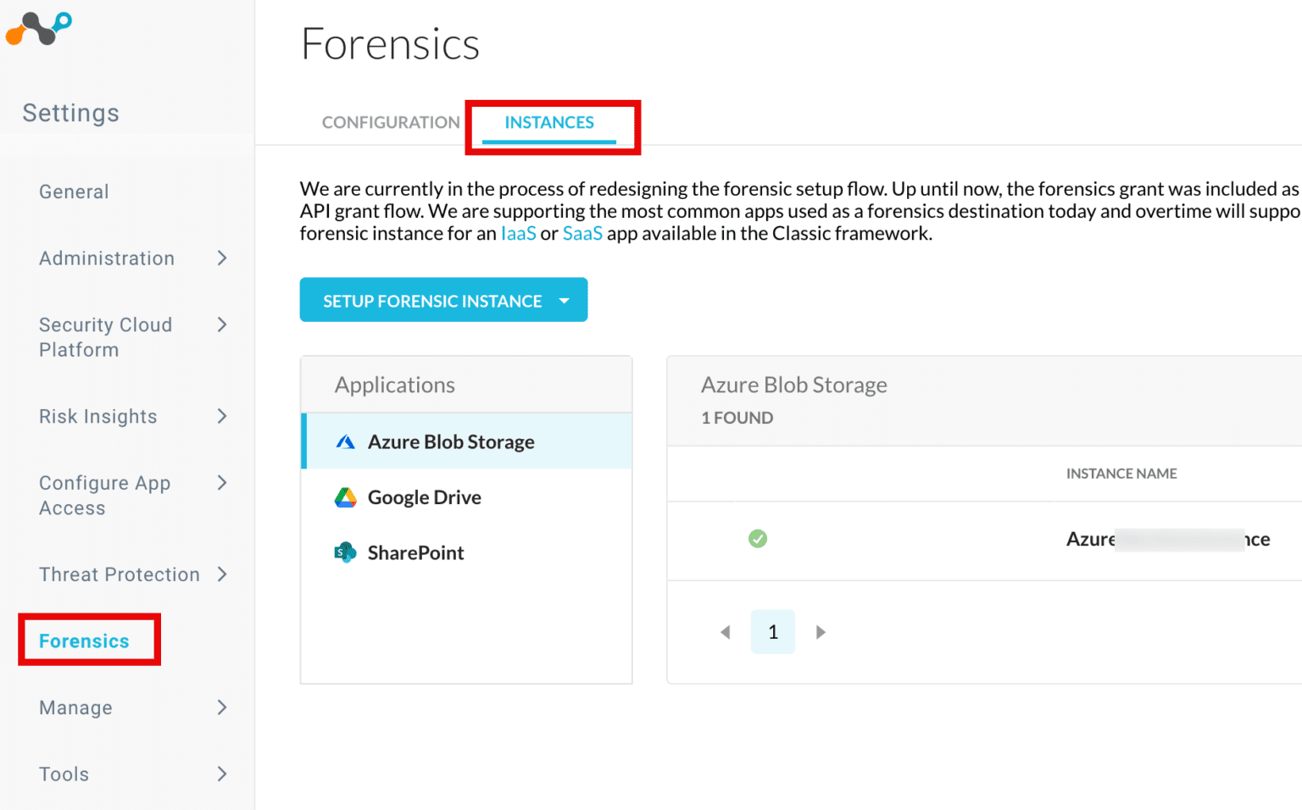
Task: Switch to the Configuration tab
Action: pyautogui.click(x=390, y=122)
